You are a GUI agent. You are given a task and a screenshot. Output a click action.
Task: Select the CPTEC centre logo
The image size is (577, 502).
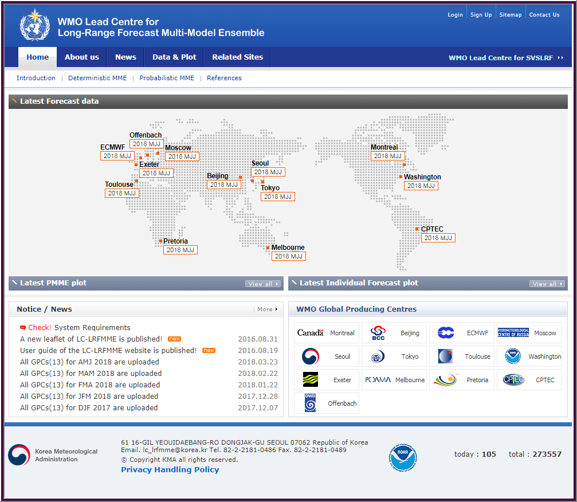click(x=515, y=379)
